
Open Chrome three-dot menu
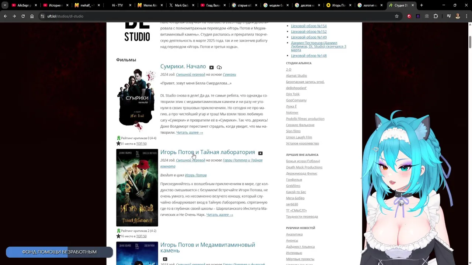[466, 16]
